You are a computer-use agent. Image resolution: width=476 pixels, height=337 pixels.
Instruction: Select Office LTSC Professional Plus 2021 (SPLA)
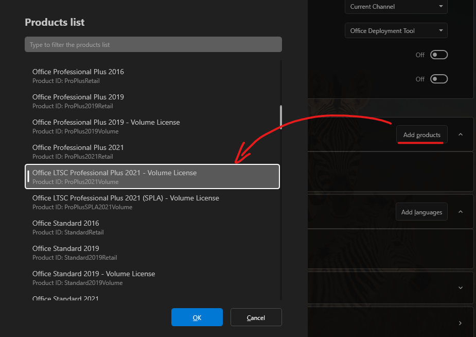coord(152,202)
